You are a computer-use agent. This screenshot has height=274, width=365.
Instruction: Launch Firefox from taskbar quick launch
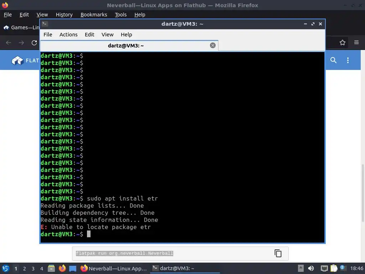tap(62, 268)
